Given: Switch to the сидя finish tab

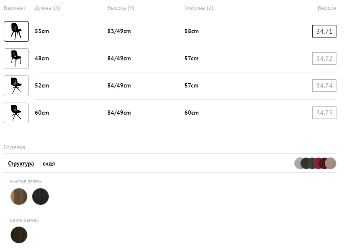Looking at the screenshot, I should [49, 164].
